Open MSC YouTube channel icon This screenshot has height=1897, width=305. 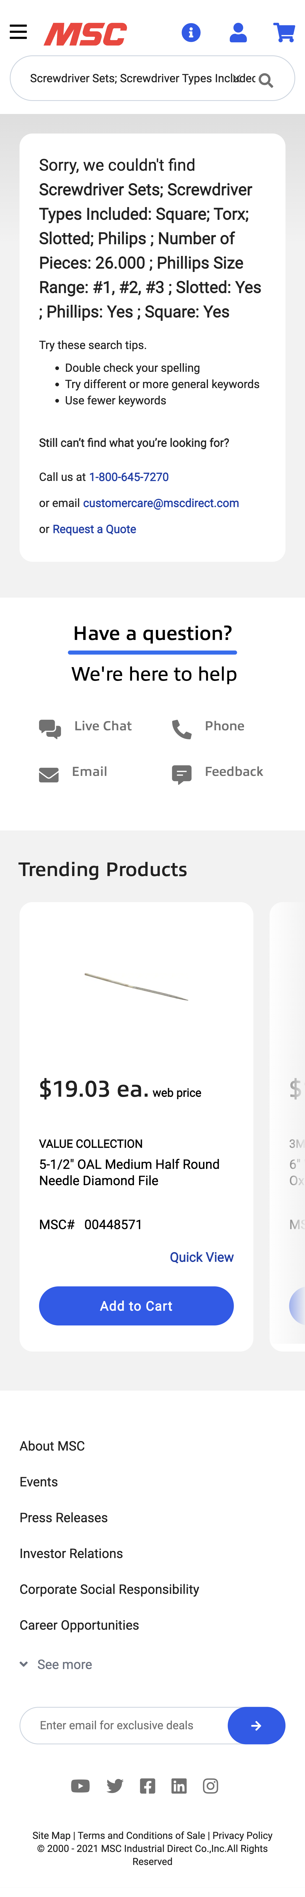(x=80, y=1786)
